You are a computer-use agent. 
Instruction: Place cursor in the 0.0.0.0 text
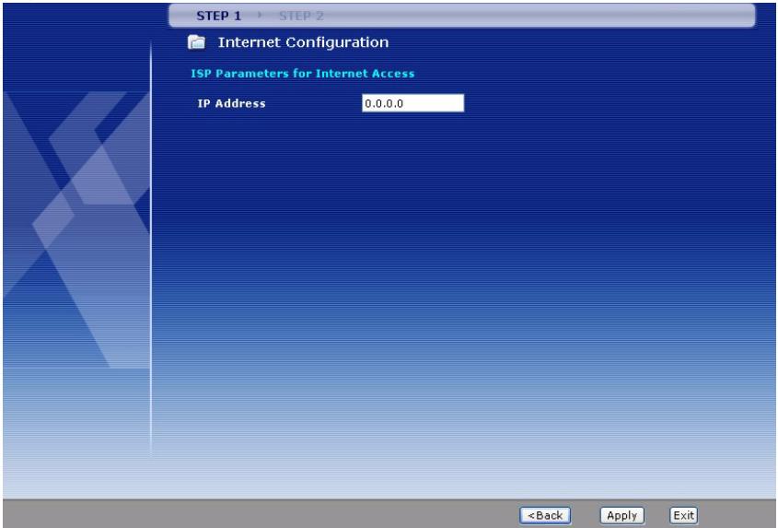(x=386, y=103)
